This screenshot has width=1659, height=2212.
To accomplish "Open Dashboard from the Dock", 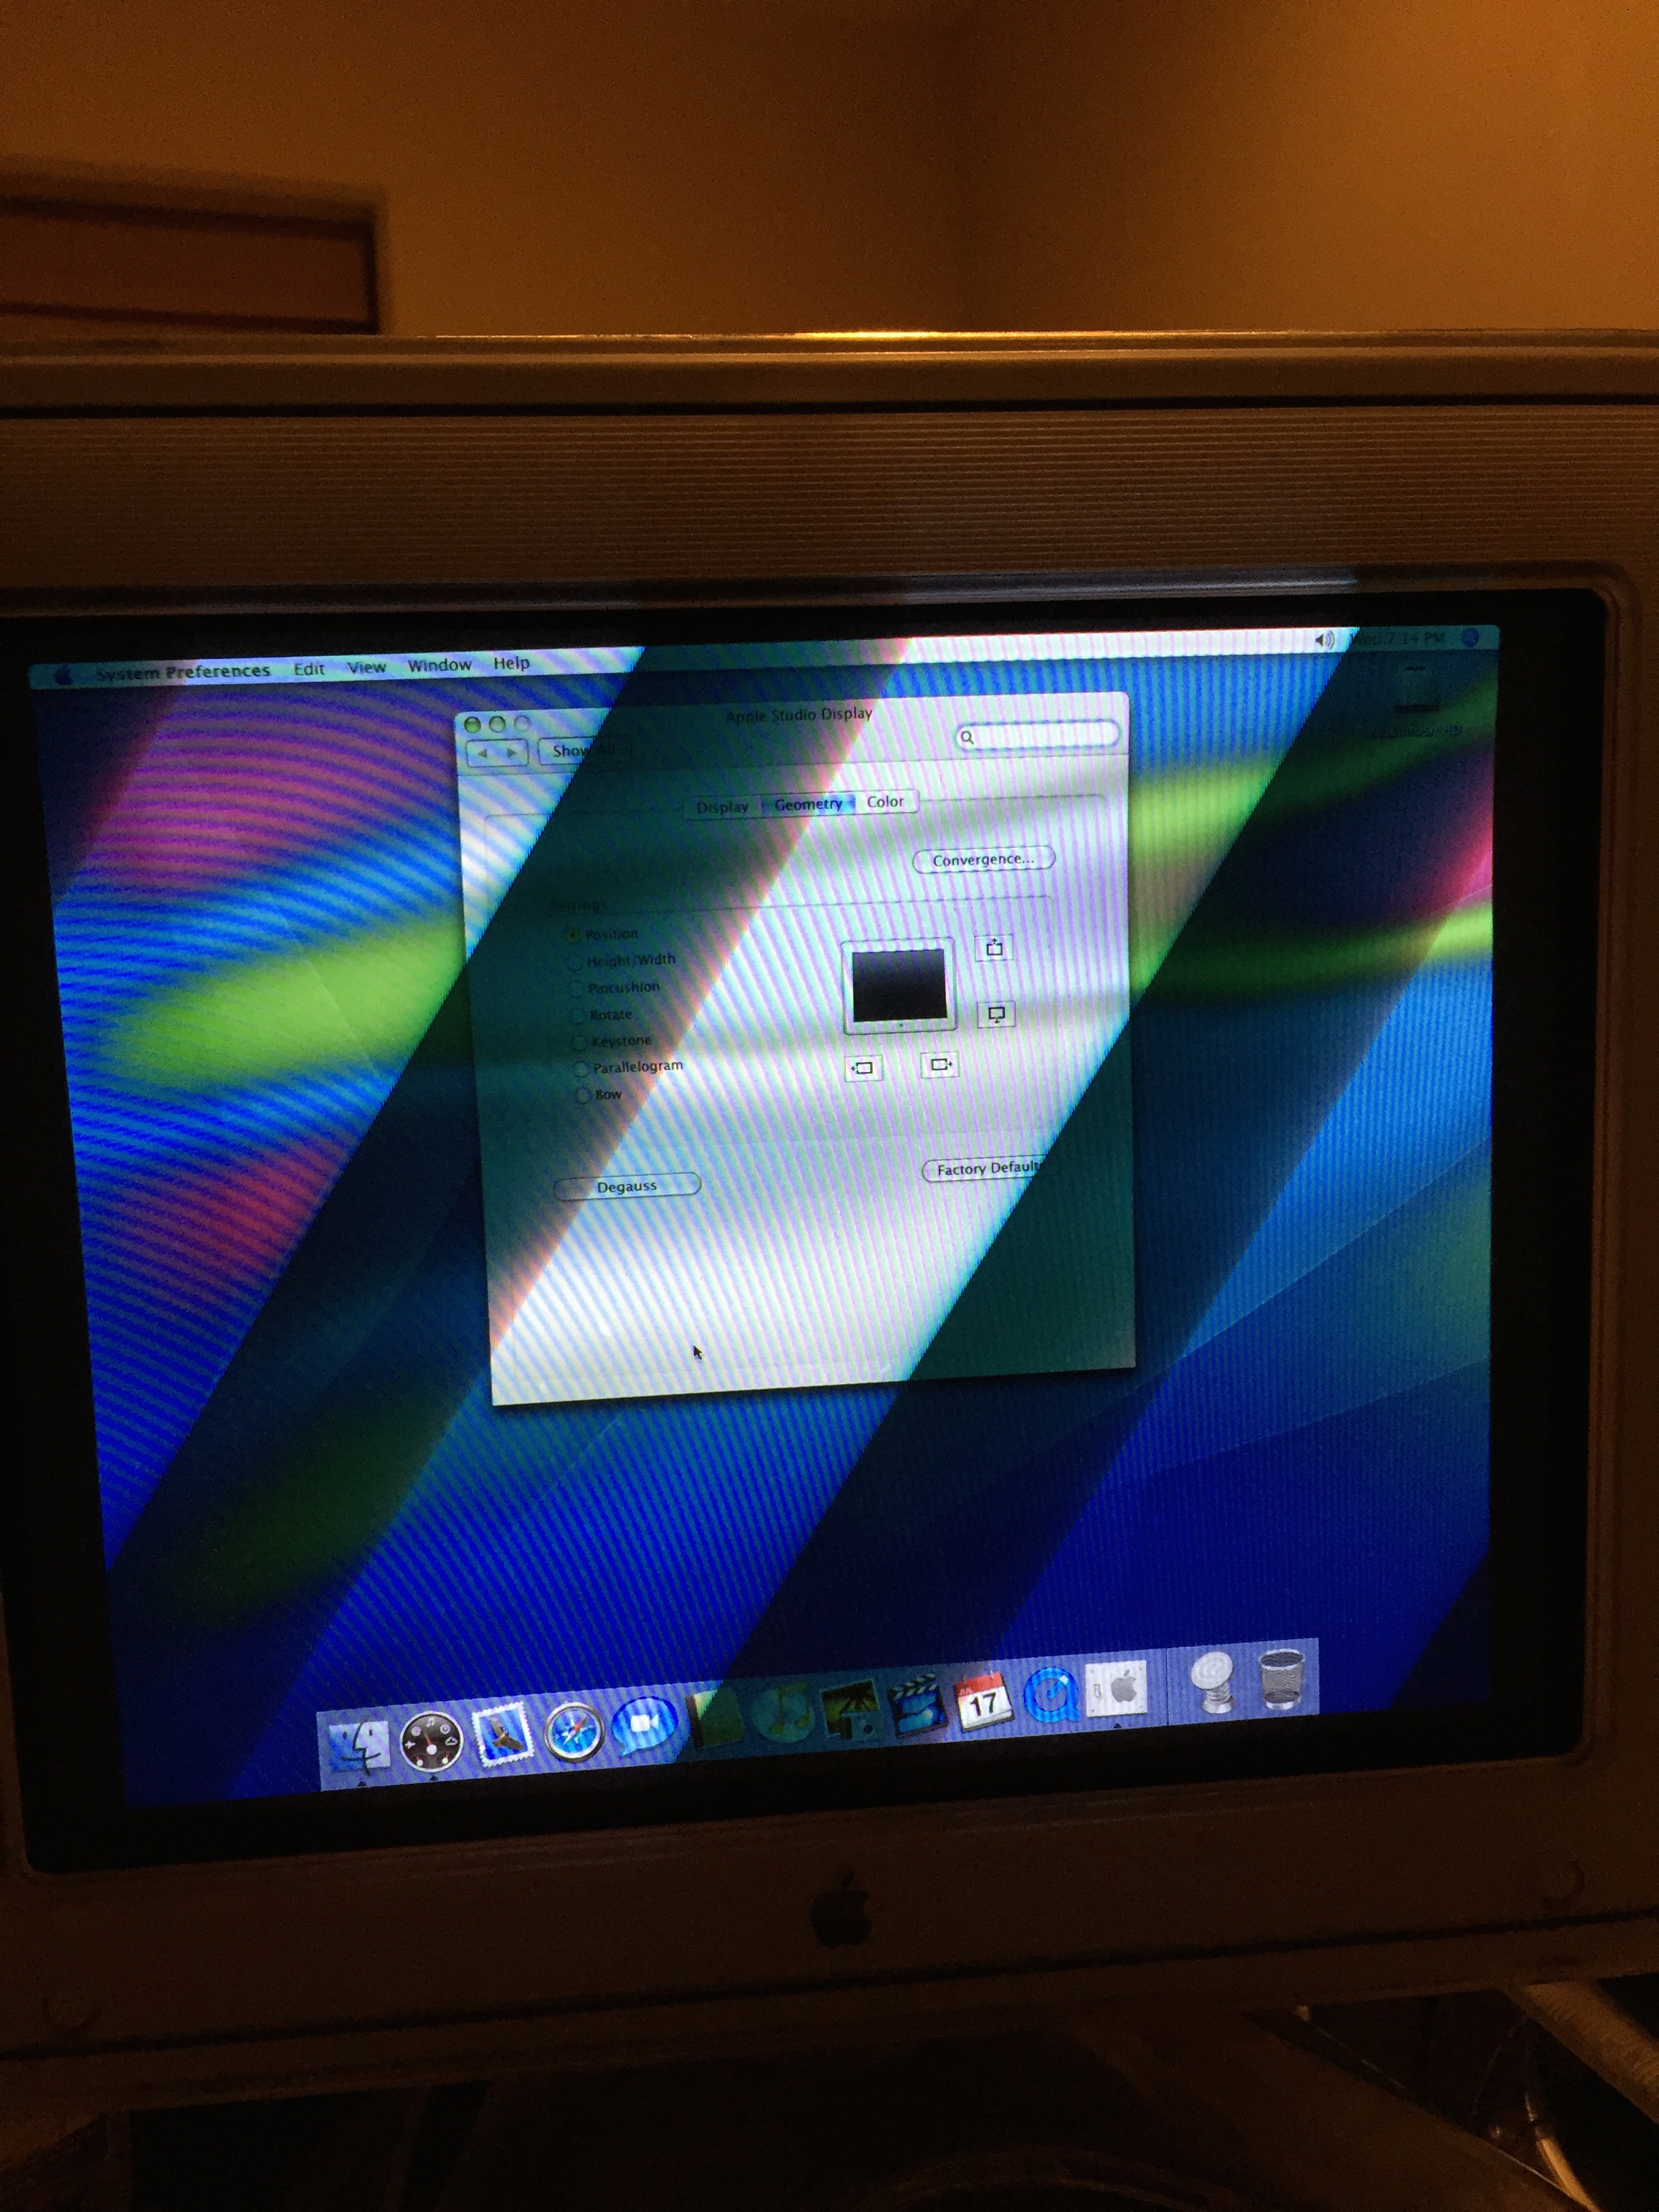I will tap(431, 1742).
